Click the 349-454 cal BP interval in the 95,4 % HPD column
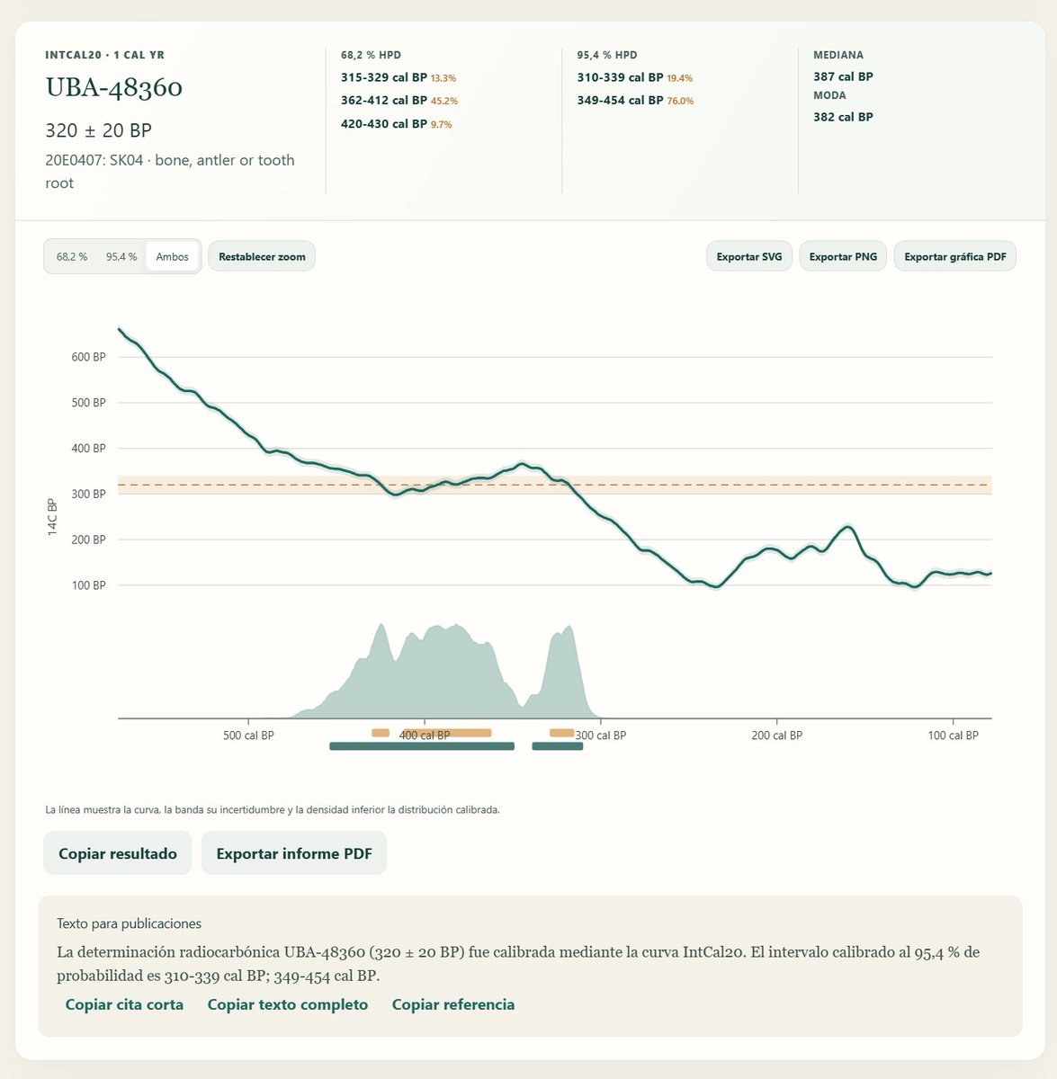Screen dimensions: 1057x1079 coord(620,101)
